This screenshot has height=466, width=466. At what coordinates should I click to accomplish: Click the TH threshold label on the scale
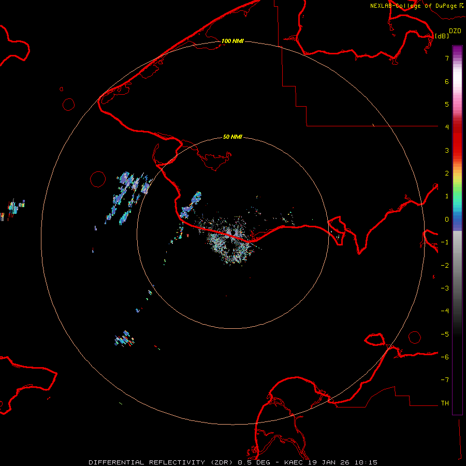(x=445, y=403)
